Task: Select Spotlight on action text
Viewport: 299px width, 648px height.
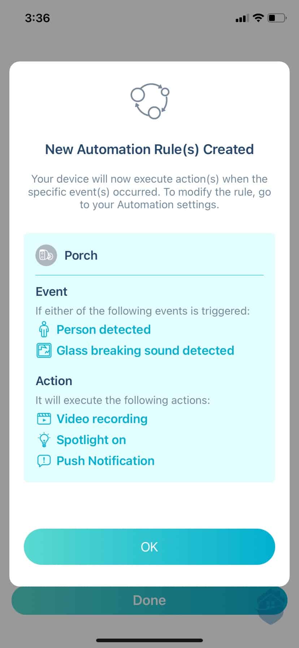Action: point(91,440)
